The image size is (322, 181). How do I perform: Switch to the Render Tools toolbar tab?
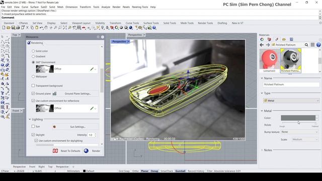point(205,23)
